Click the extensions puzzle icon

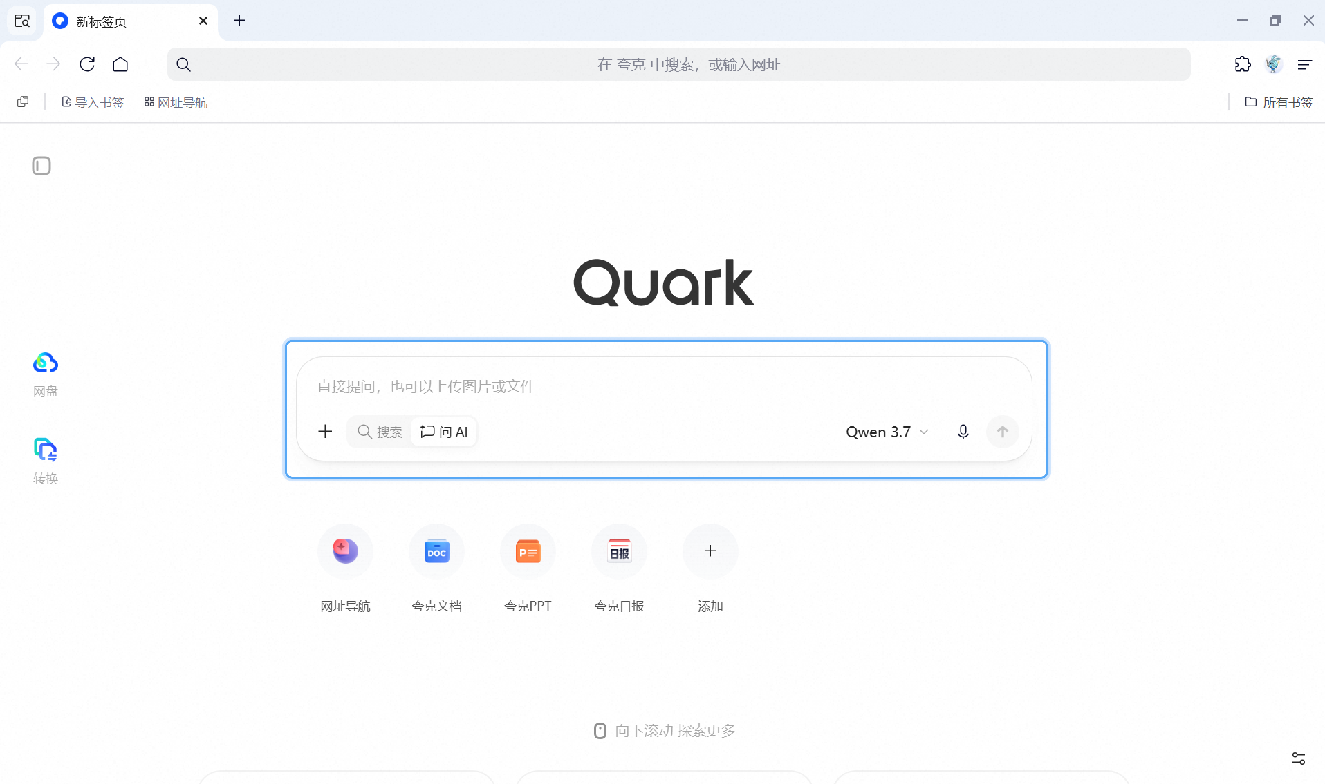pyautogui.click(x=1242, y=65)
